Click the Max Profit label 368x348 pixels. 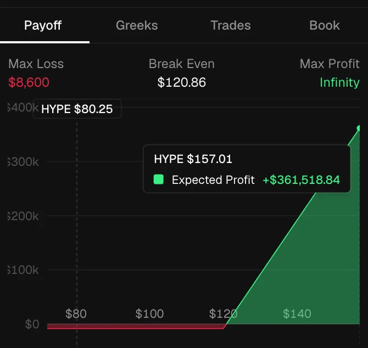tap(330, 64)
